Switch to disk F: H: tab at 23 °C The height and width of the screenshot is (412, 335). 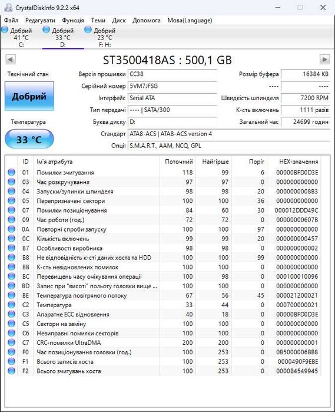104,37
